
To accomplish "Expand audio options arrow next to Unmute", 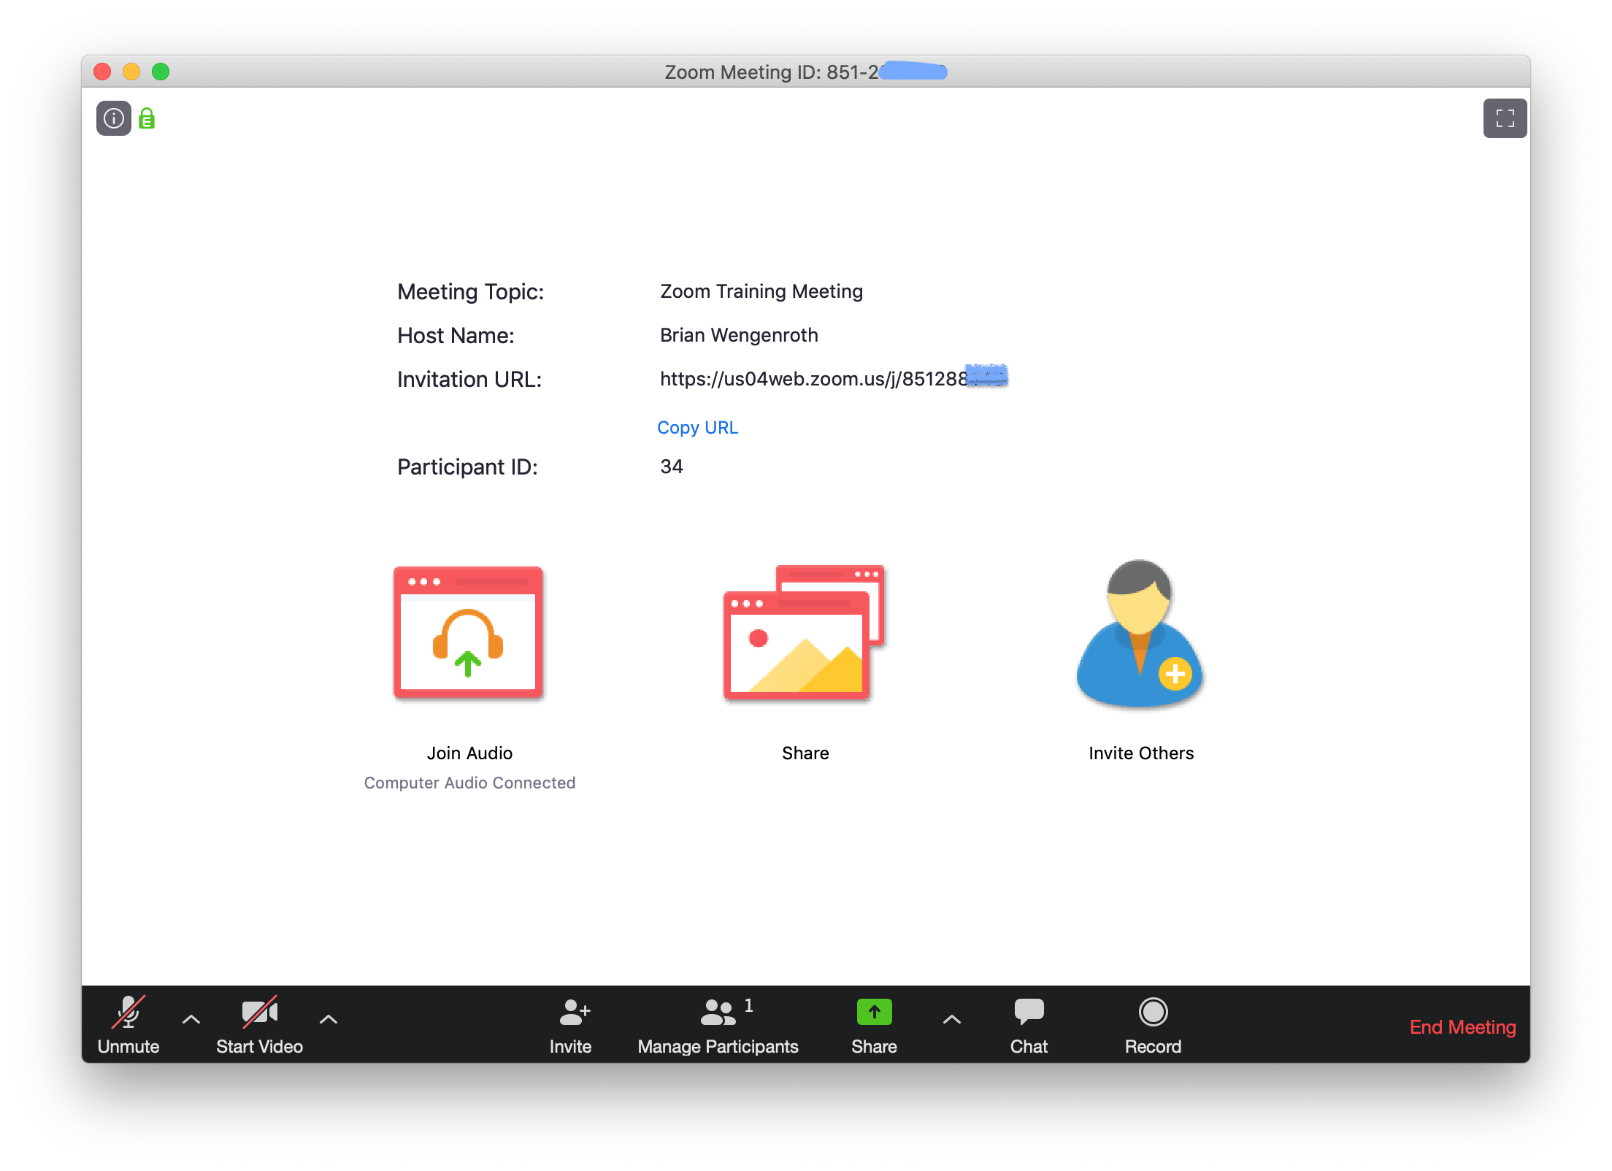I will coord(191,1019).
